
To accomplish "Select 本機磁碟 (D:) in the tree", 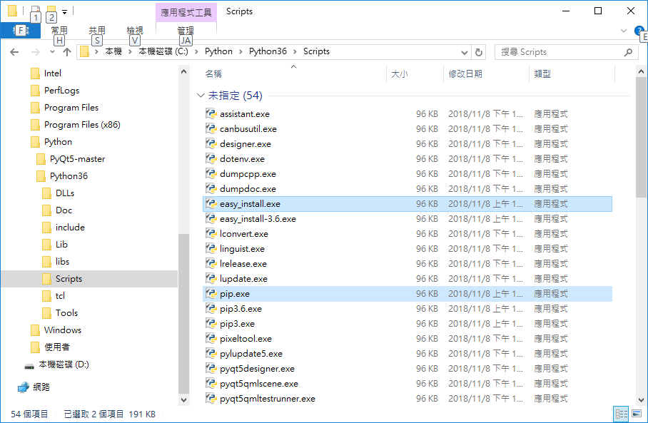I will pyautogui.click(x=64, y=365).
